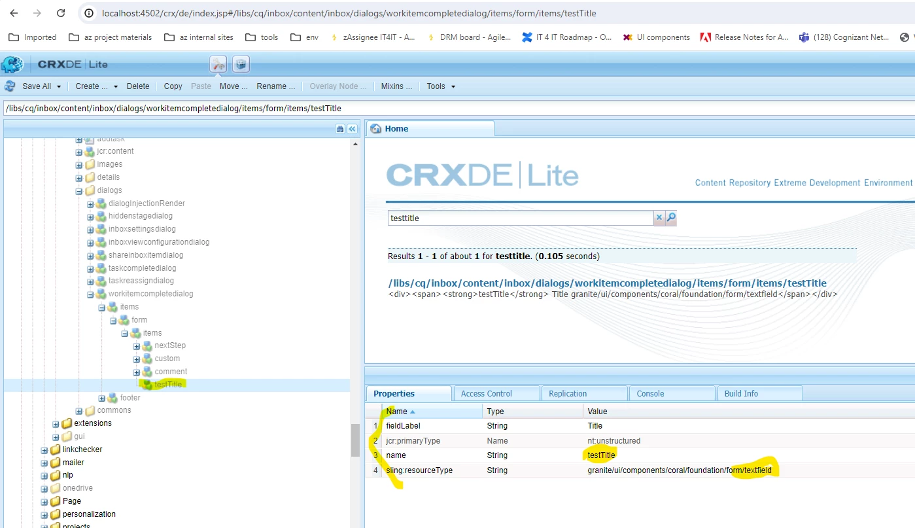Image resolution: width=915 pixels, height=528 pixels.
Task: Click the Delete toolbar button
Action: click(138, 86)
